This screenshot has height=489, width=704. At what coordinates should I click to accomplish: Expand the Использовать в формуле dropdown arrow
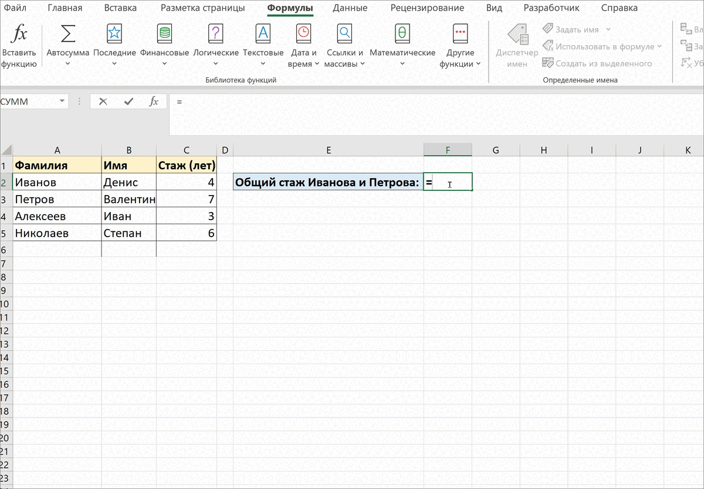pos(659,46)
